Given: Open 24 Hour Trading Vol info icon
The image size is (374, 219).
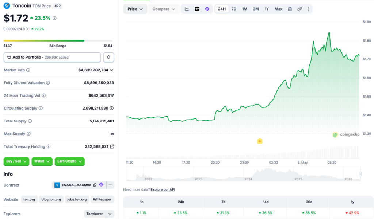Looking at the screenshot, I should tap(44, 95).
